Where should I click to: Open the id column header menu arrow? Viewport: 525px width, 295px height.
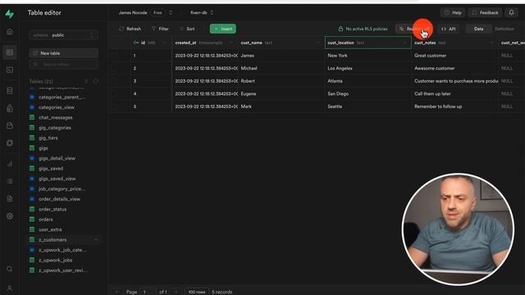point(164,43)
